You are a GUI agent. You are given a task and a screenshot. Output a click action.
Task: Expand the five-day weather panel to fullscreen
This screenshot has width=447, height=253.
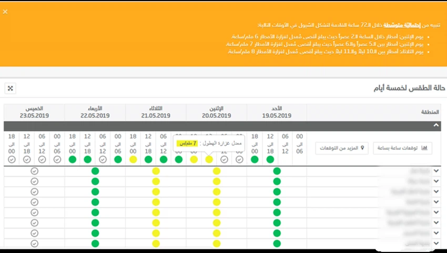[11, 88]
